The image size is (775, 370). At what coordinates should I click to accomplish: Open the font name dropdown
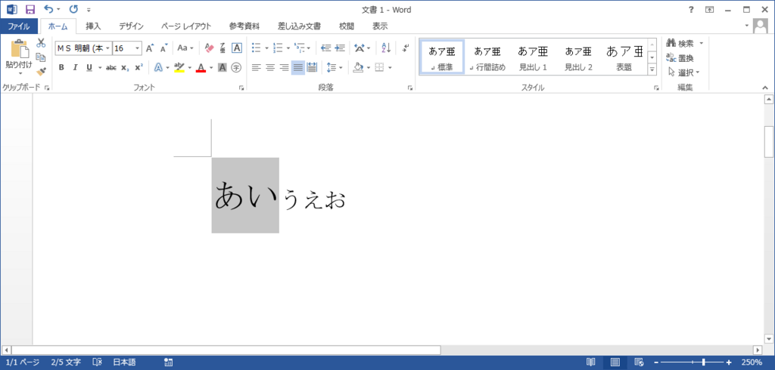107,48
